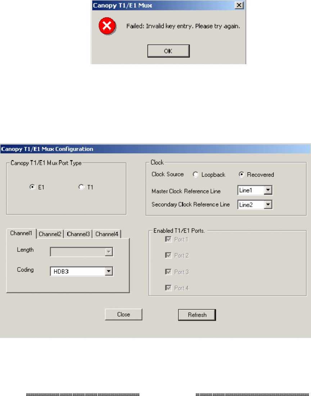Toggle the Port 3 checkbox
The width and height of the screenshot is (311, 396).
(x=168, y=272)
